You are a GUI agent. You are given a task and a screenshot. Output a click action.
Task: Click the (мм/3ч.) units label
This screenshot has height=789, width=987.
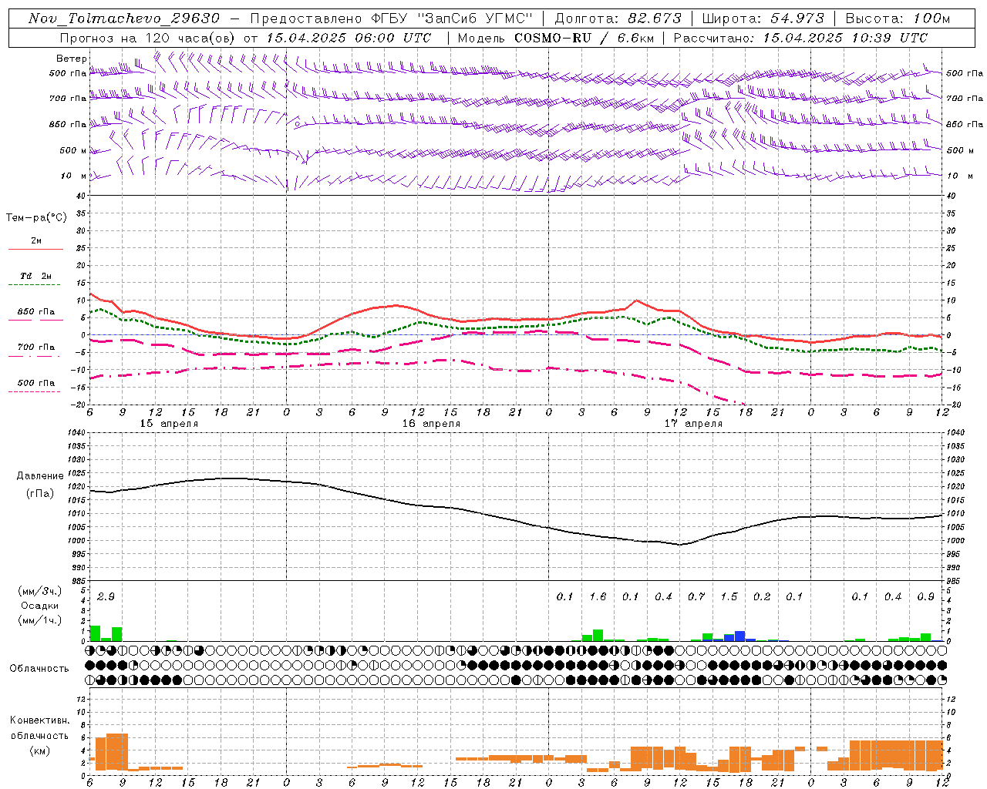39,592
